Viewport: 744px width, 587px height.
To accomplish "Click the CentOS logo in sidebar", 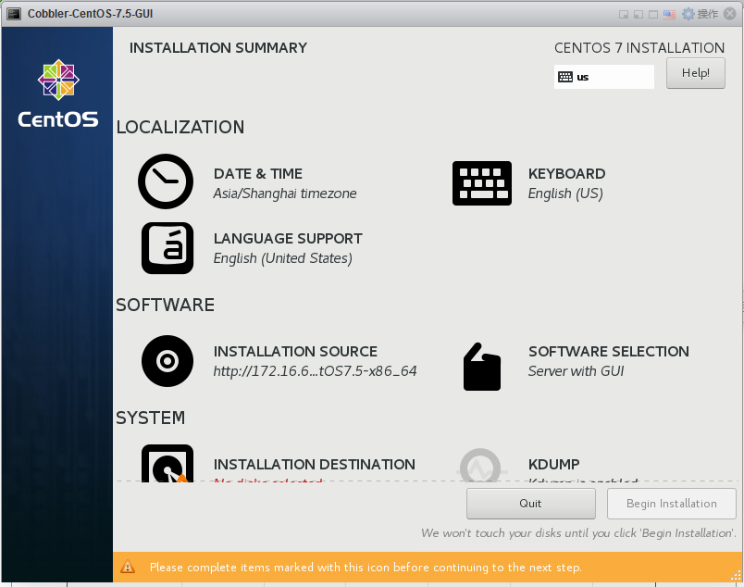I will pos(58,94).
